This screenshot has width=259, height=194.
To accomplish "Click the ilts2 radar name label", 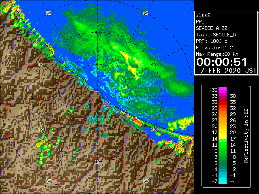I will point(203,15).
